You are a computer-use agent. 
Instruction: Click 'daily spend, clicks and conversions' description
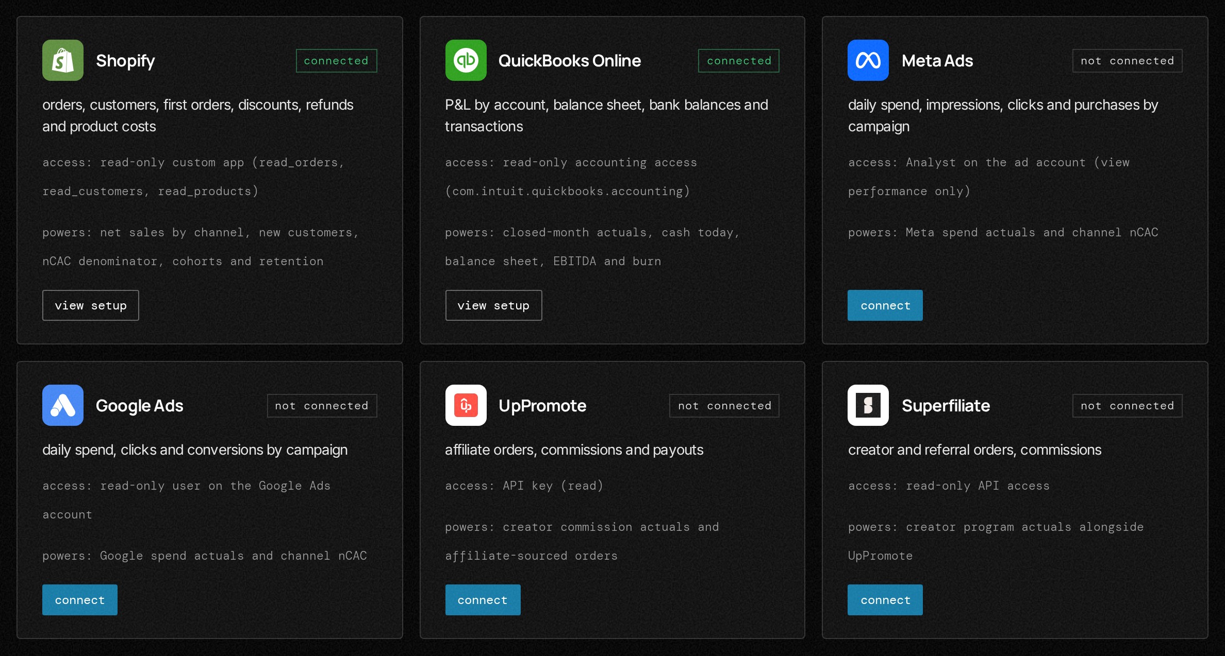click(x=195, y=450)
